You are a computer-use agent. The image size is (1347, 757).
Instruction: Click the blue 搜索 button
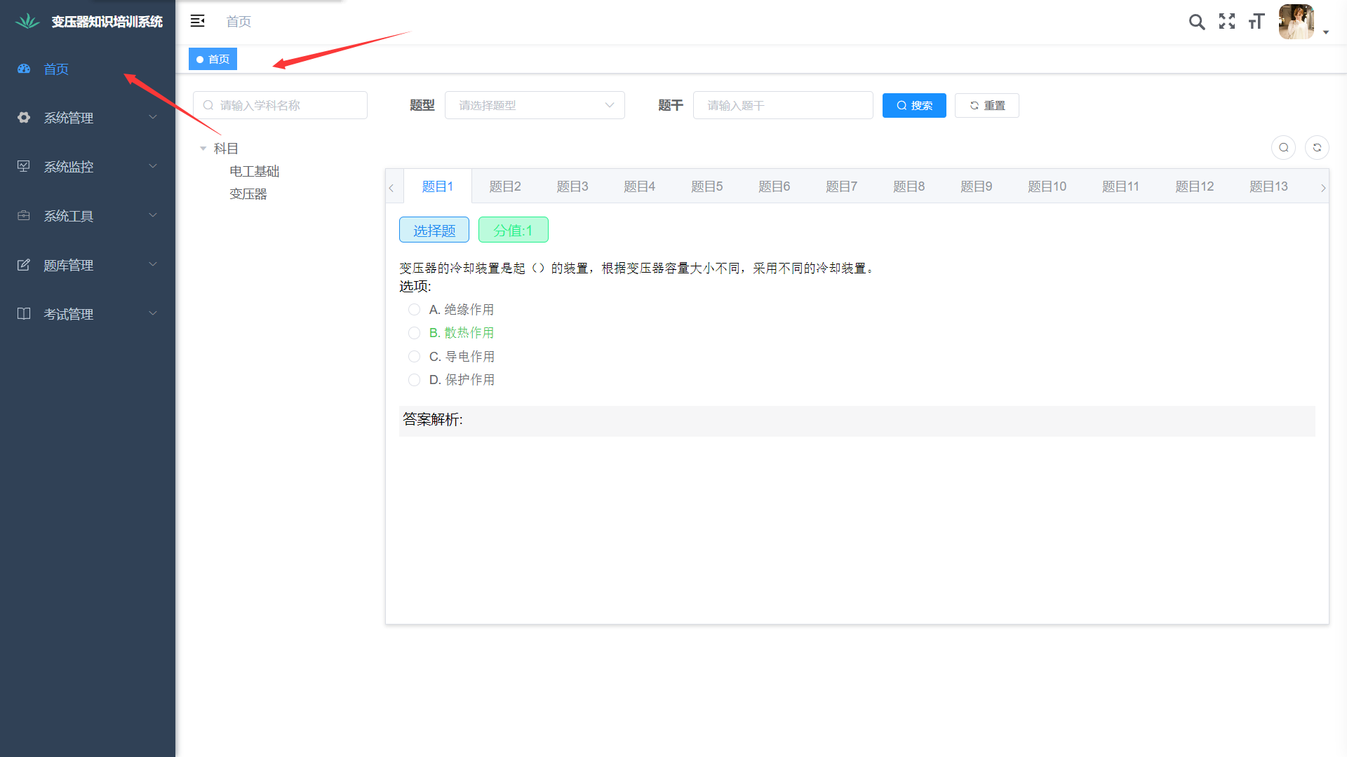[913, 105]
